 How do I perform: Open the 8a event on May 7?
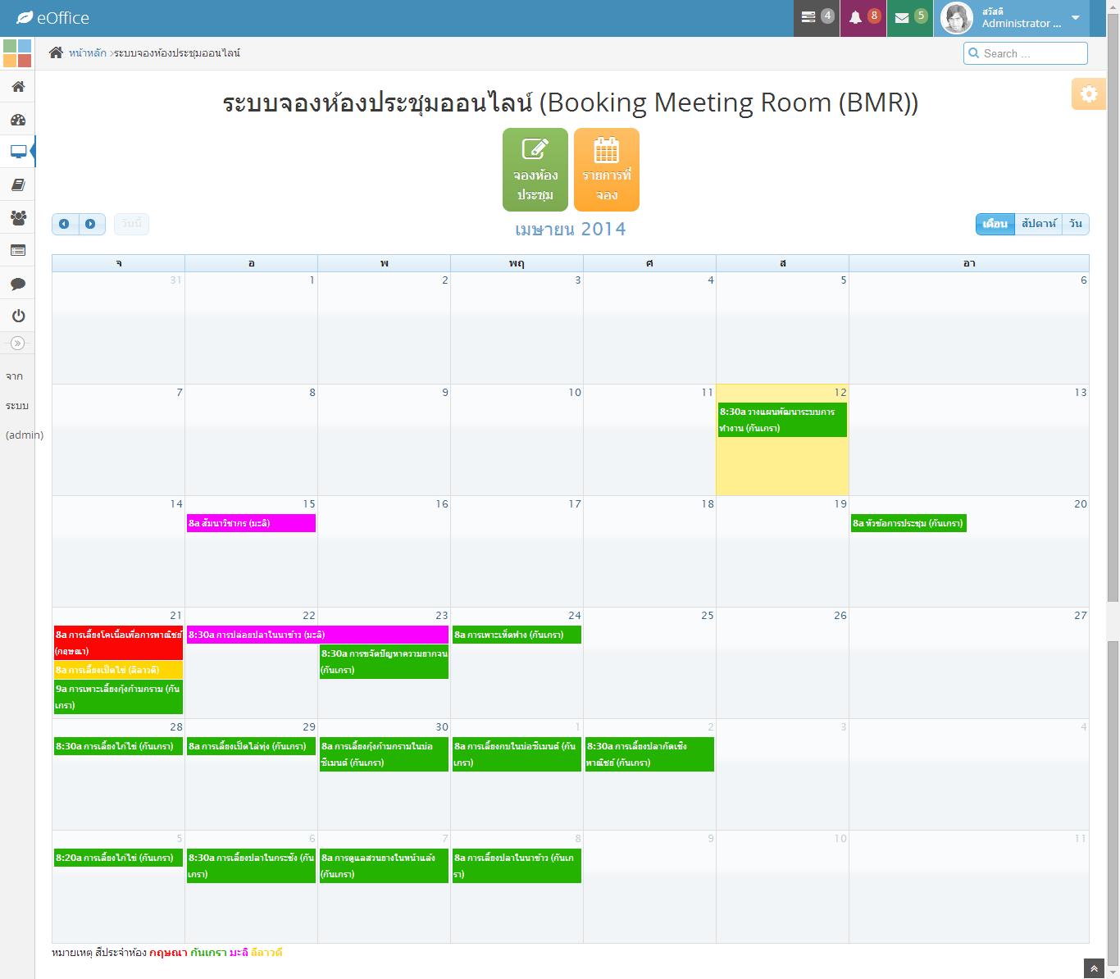point(384,866)
